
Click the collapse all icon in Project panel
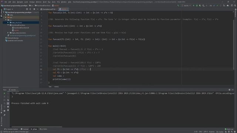pyautogui.click(x=30, y=9)
